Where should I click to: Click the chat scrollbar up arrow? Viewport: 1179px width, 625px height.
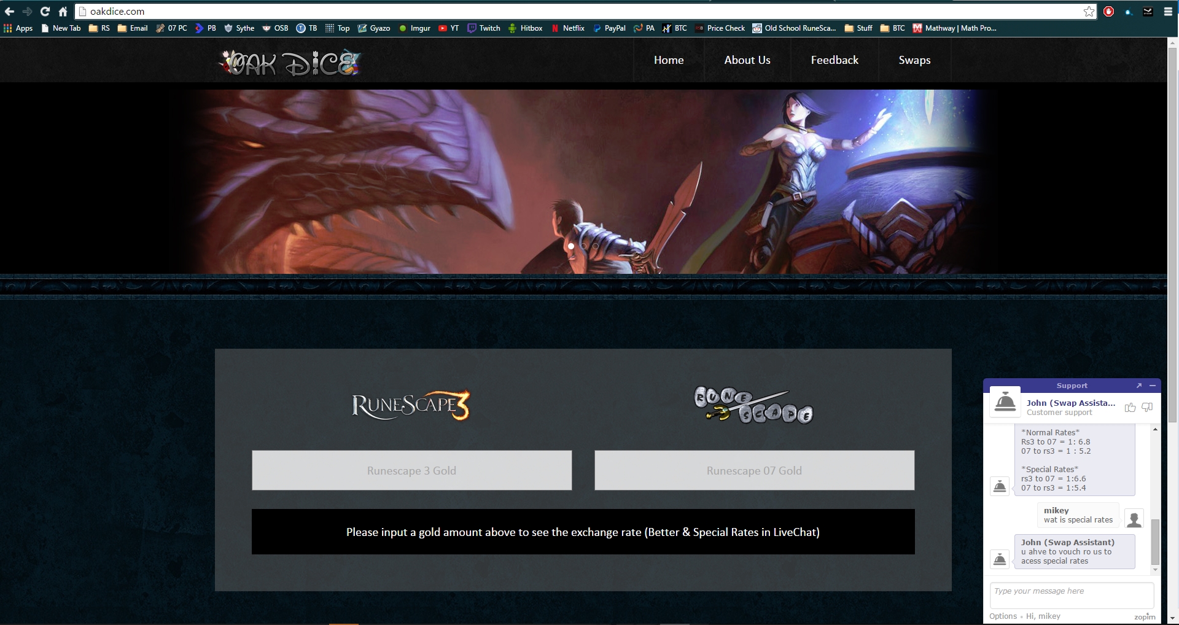1155,429
